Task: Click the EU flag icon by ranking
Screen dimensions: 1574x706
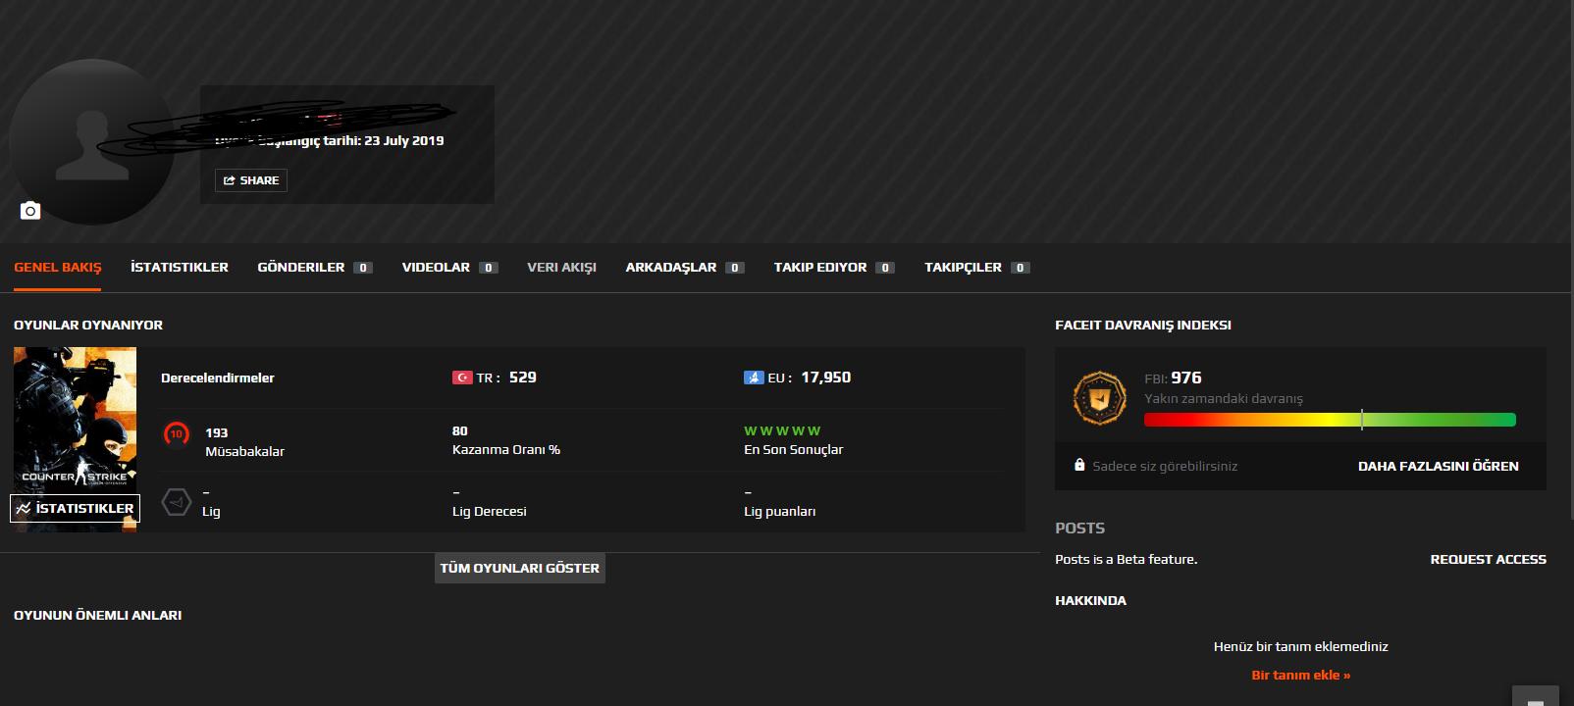Action: tap(754, 378)
